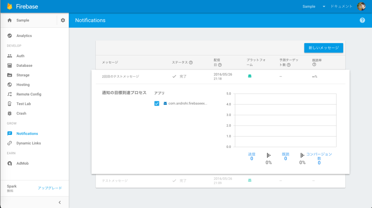Click the Database sidebar icon

tap(9, 66)
